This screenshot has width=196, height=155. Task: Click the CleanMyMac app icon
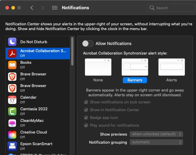(12, 123)
